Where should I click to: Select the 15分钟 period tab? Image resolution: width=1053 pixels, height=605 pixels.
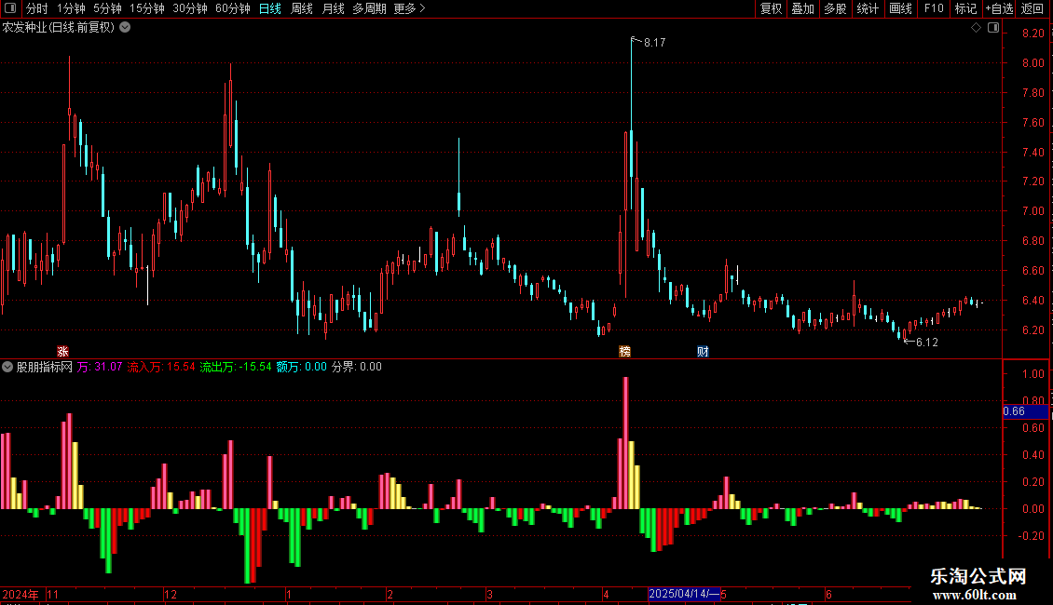pos(146,8)
